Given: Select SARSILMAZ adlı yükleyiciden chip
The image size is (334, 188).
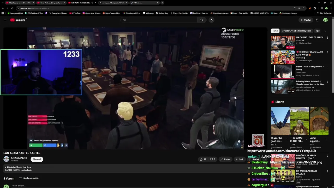Looking at the screenshot, I should [297, 31].
